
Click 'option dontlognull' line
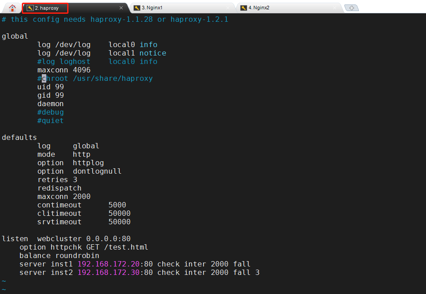[79, 171]
